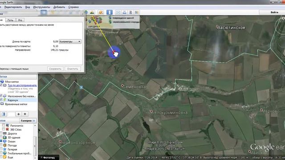
Task: Click the Panoramio layer icon
Action: point(8,125)
